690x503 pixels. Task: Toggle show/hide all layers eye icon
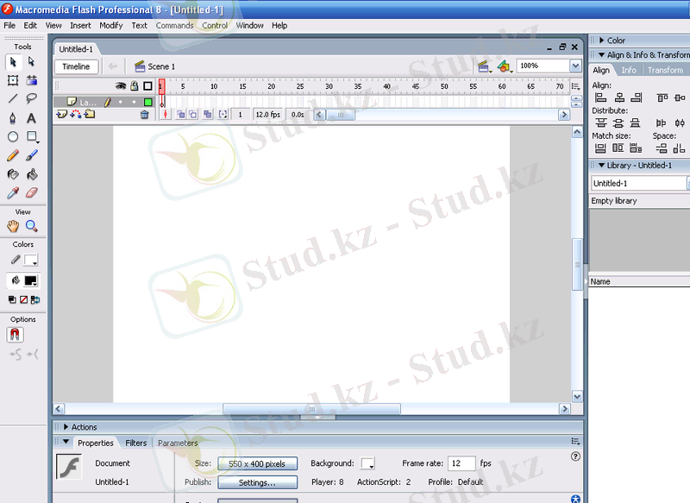click(121, 85)
